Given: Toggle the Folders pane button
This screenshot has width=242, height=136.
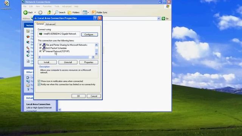Looking at the screenshot, I should tap(74, 12).
